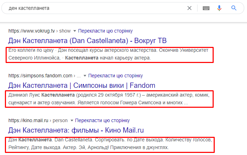Viewport: 247px width, 155px height.
Task: Expand the dropdown arrow next to vokrug.tv URL
Action: click(x=74, y=31)
